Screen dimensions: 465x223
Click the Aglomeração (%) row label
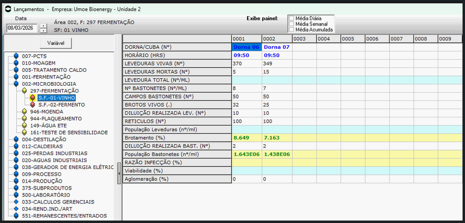(177, 179)
